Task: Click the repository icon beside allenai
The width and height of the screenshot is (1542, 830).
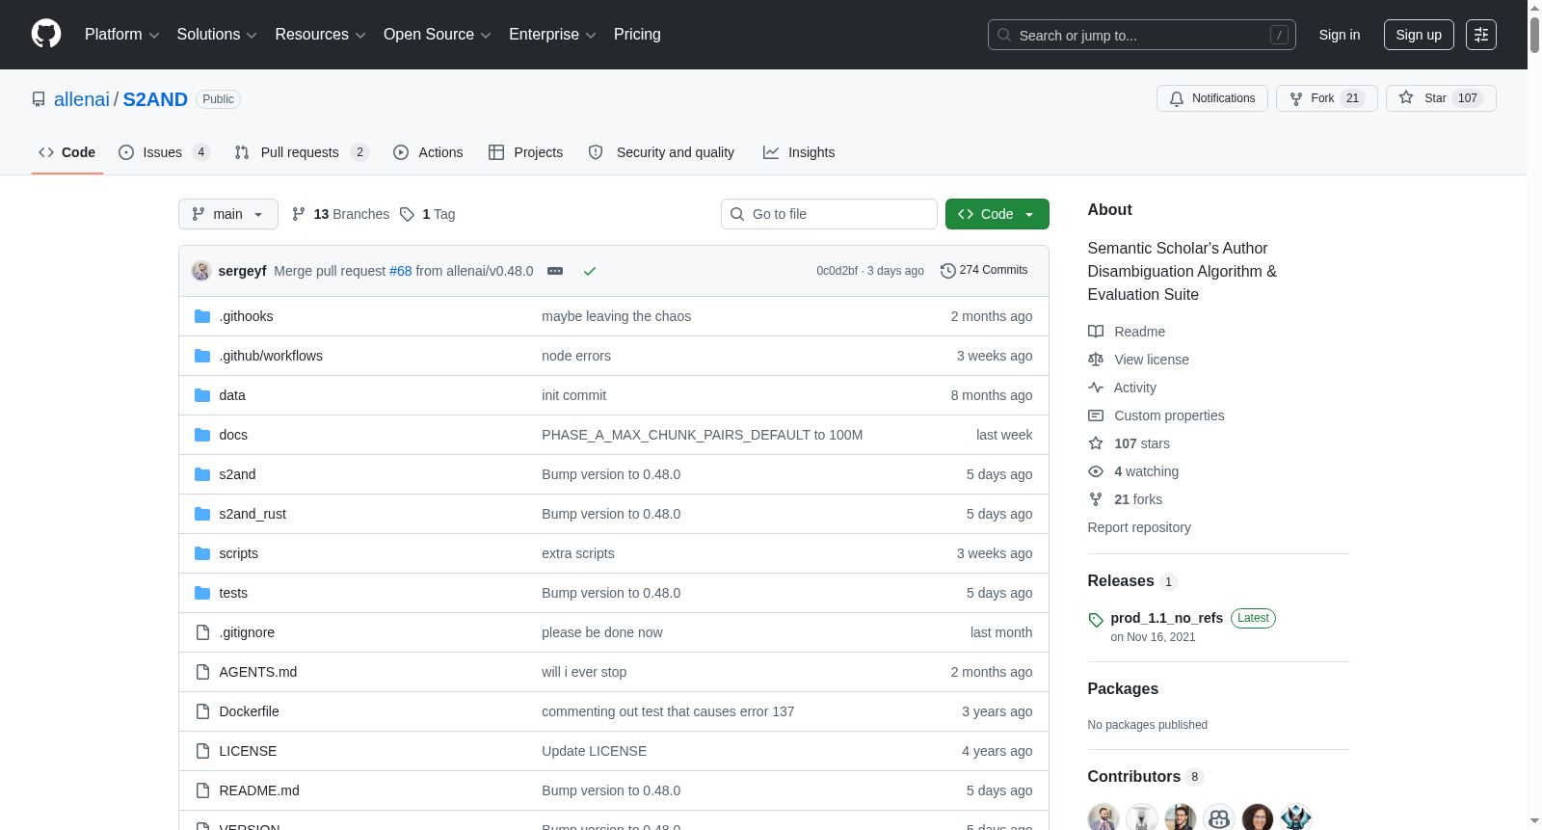Action: pos(39,99)
